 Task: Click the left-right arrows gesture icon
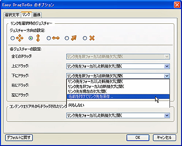click(x=56, y=38)
